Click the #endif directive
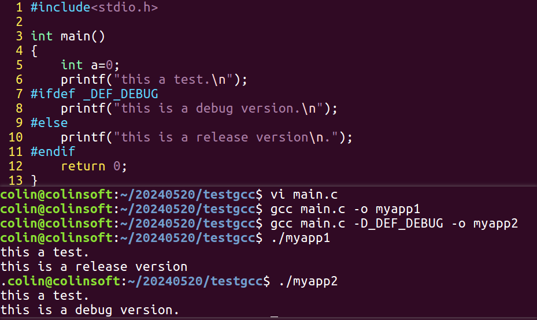 53,151
